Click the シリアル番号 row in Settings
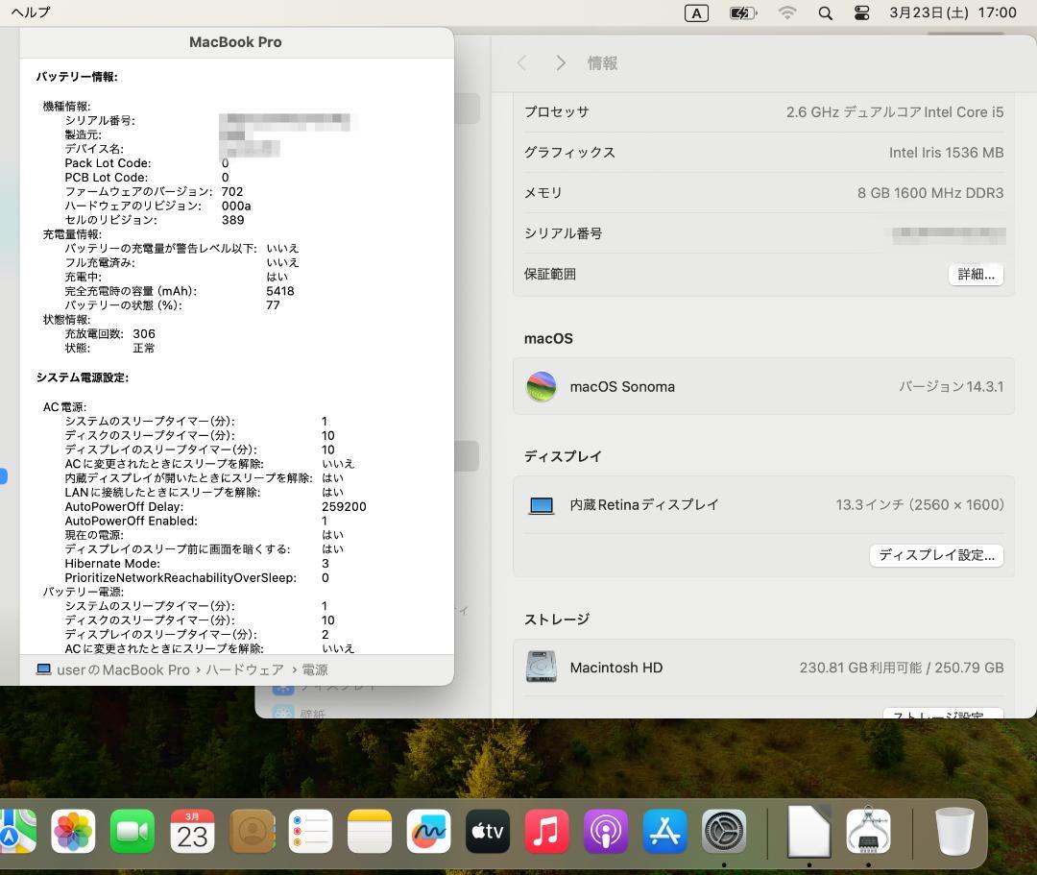This screenshot has height=875, width=1037. pos(763,233)
